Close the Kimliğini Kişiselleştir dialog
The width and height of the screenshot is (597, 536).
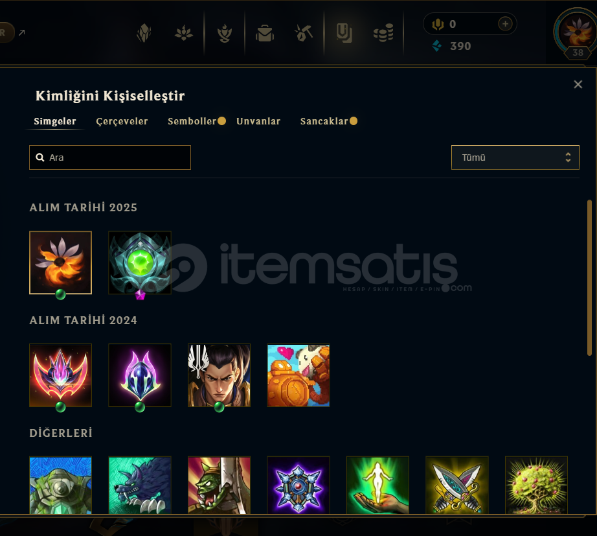click(x=578, y=84)
